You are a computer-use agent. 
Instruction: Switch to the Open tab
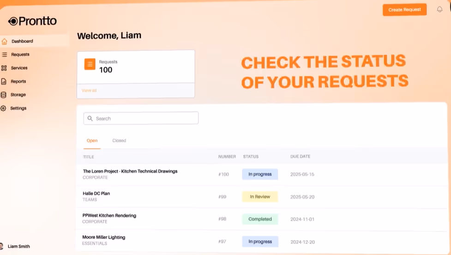click(92, 140)
